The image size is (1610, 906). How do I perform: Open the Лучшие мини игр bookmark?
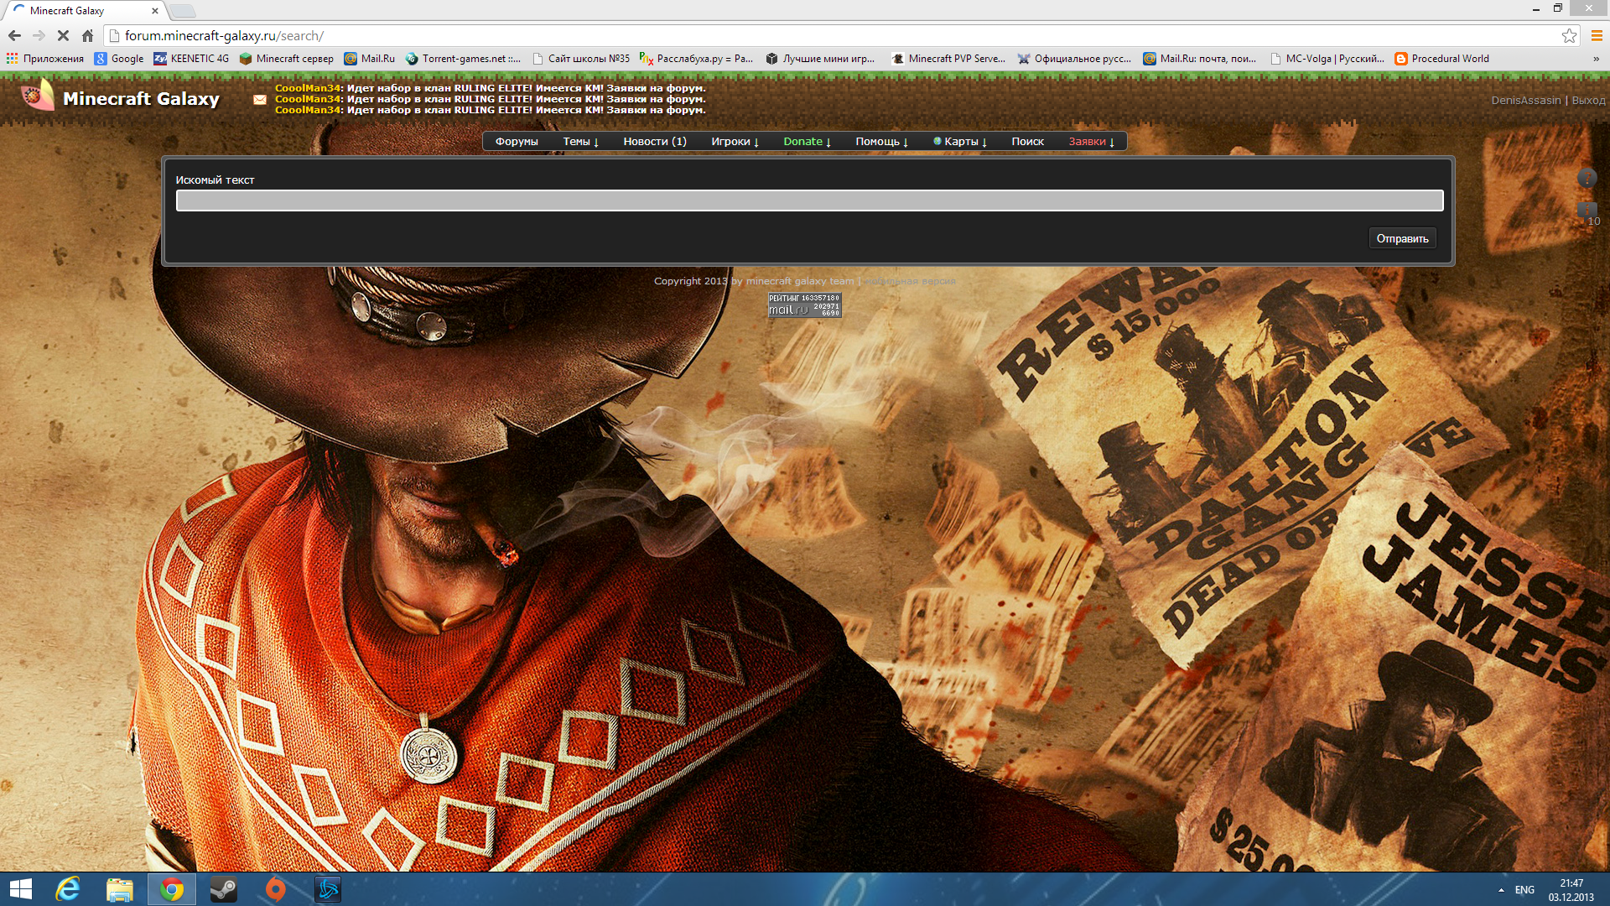pos(820,59)
